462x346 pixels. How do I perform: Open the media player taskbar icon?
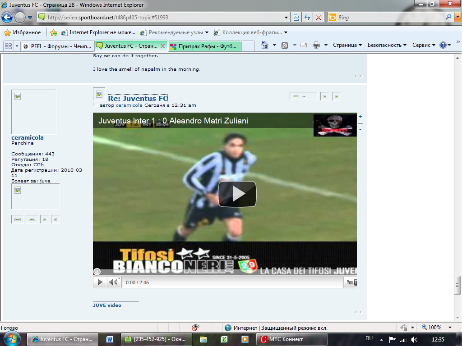[x=245, y=339]
